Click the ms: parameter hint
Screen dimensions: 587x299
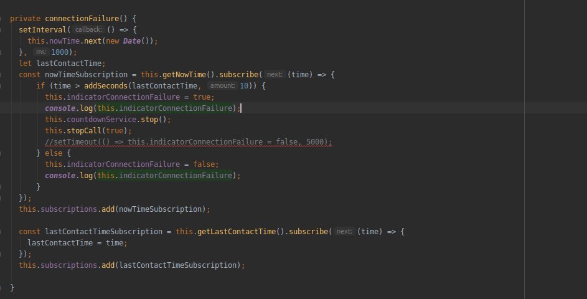[x=41, y=52]
